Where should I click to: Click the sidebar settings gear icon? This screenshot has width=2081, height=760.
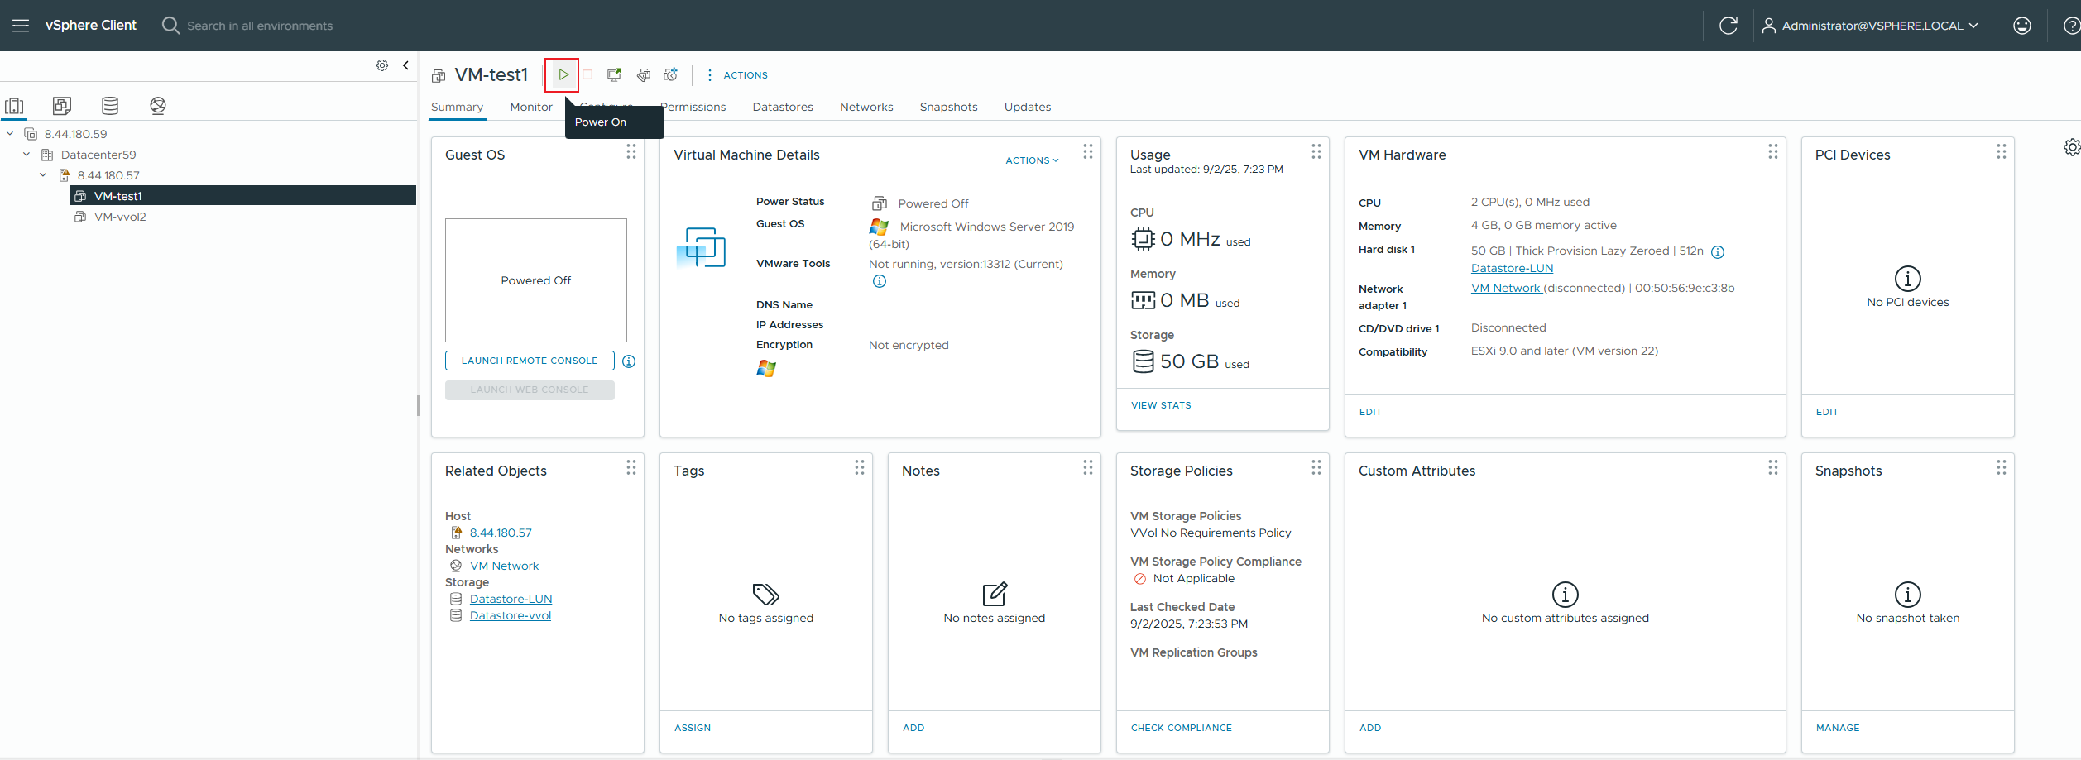[382, 65]
